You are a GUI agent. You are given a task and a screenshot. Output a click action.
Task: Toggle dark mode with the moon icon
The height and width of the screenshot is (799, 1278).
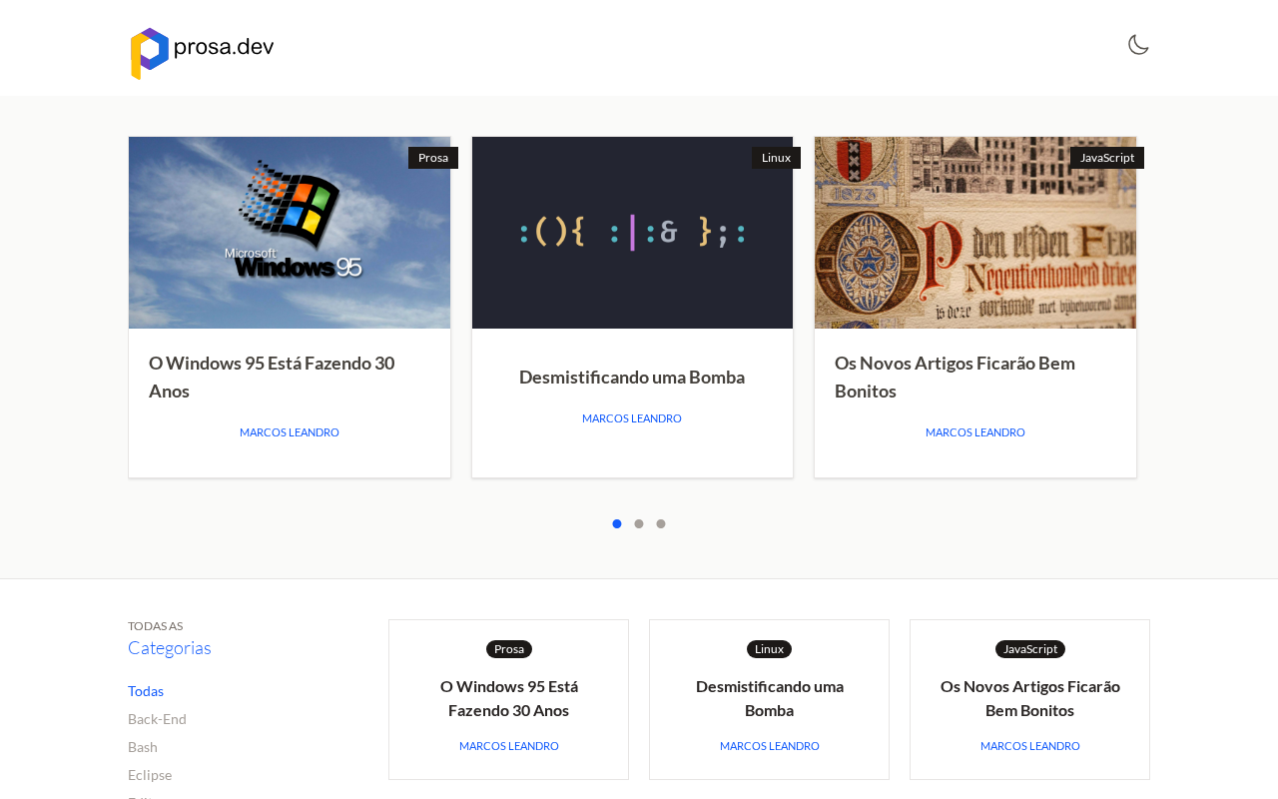1138,44
